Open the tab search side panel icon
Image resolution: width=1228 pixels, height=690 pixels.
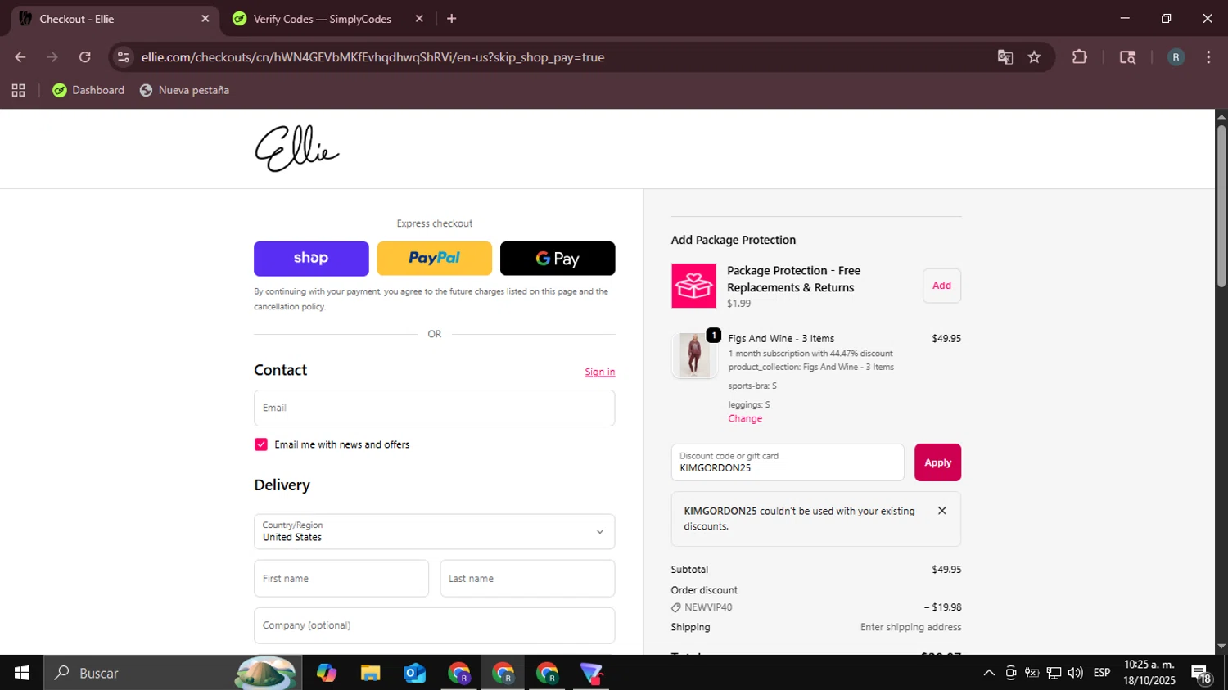(1127, 57)
